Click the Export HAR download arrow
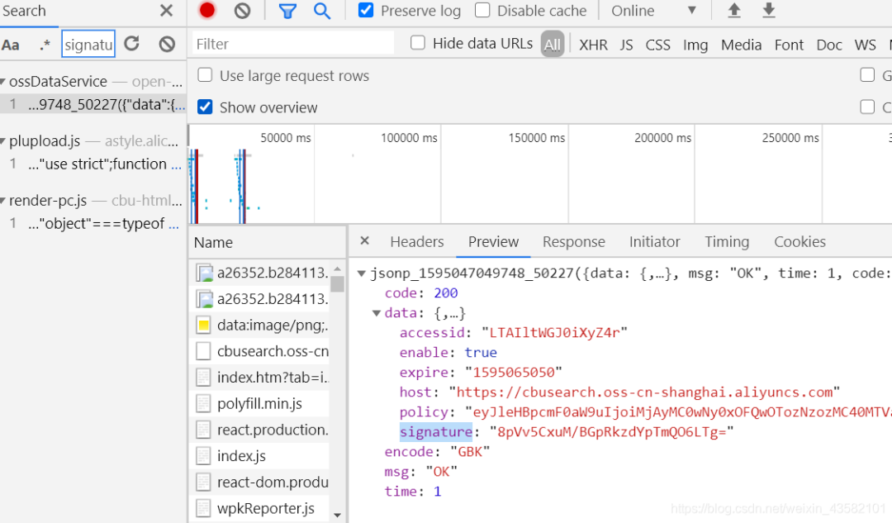The image size is (892, 523). tap(769, 10)
